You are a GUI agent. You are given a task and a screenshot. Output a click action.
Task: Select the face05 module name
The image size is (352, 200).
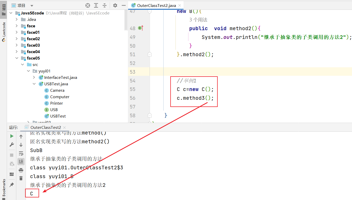tap(33, 58)
